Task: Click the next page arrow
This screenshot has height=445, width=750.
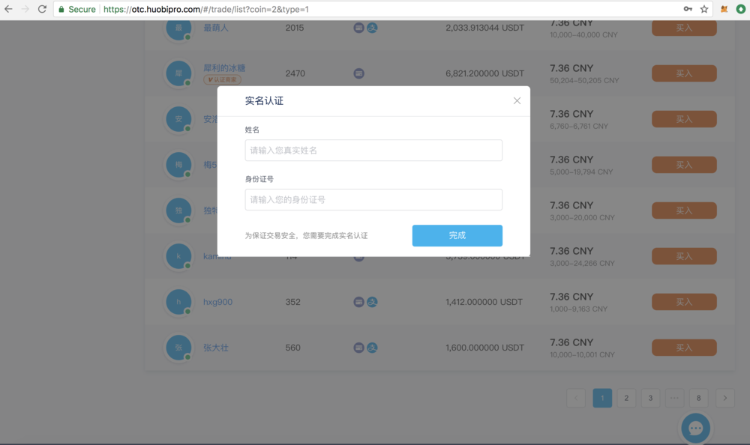Action: [724, 398]
